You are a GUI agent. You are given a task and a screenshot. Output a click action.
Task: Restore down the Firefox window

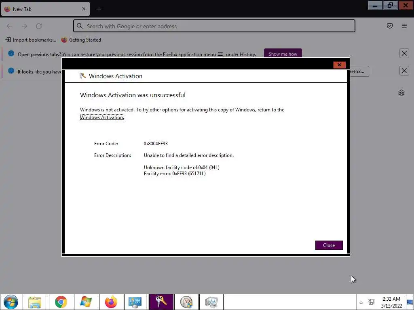(x=390, y=5)
